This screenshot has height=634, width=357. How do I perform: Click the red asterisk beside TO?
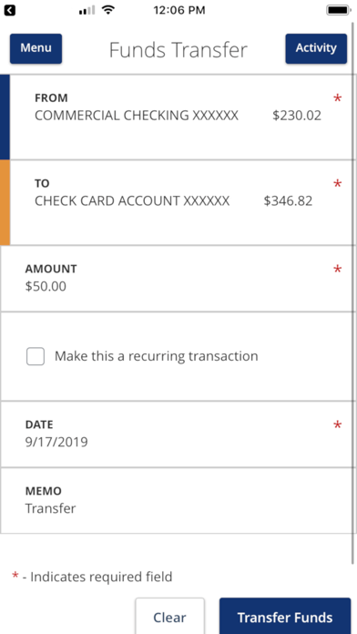pyautogui.click(x=337, y=184)
